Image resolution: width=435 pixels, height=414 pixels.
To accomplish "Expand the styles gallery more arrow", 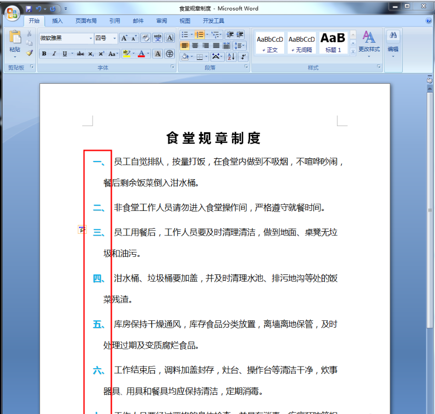I will [x=353, y=52].
